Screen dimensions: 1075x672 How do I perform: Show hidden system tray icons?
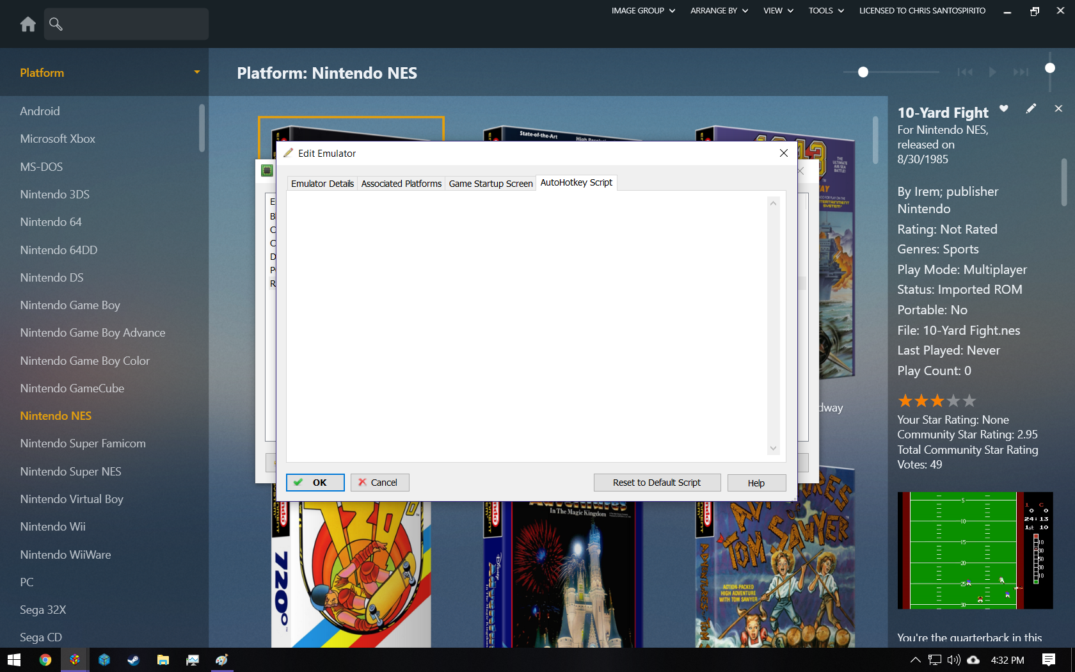[915, 660]
